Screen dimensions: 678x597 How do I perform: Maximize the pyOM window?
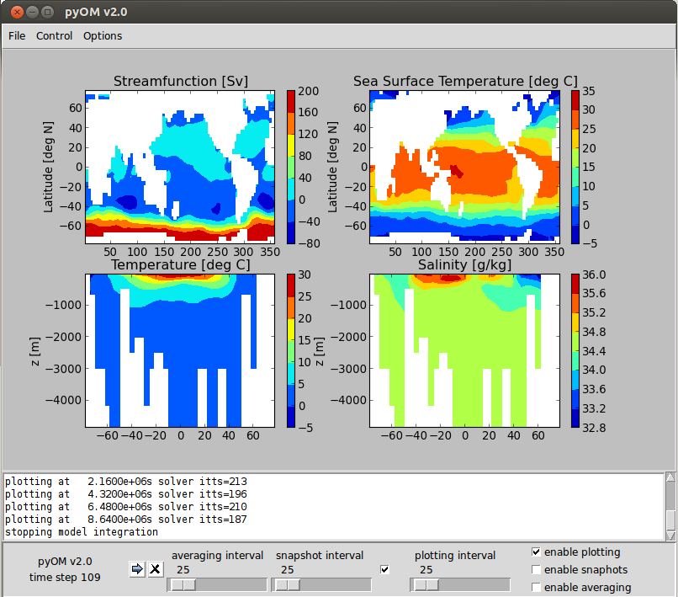pos(47,12)
